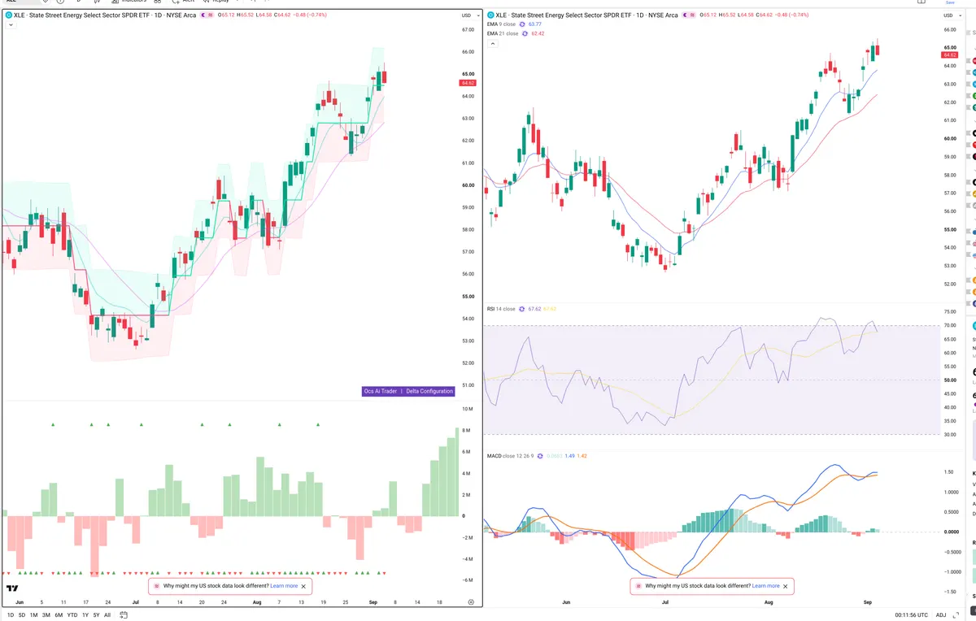The height and width of the screenshot is (621, 976).
Task: Collapse the right chart indicator legend chevron
Action: coord(492,46)
